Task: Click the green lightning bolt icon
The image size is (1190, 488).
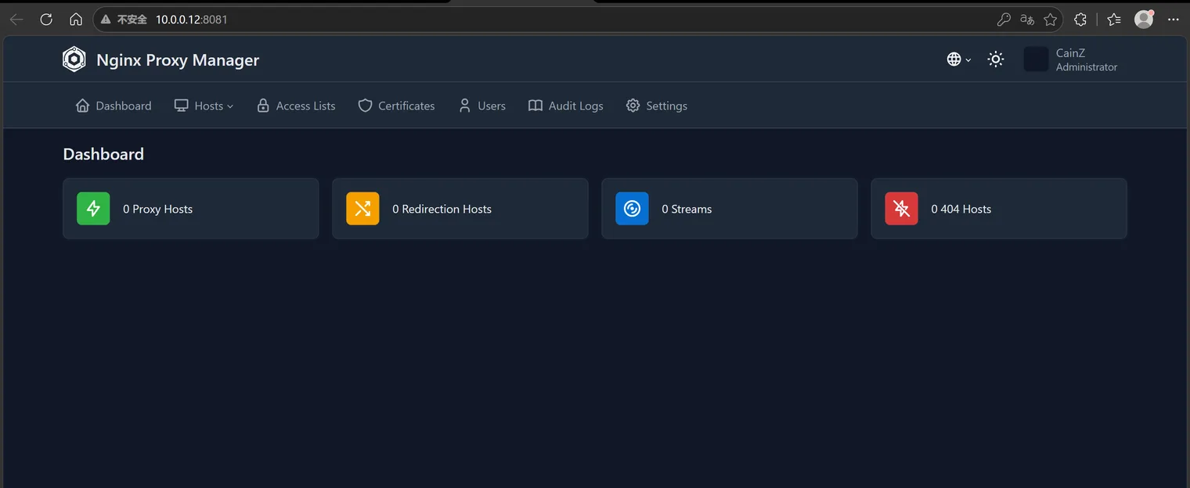Action: [93, 209]
